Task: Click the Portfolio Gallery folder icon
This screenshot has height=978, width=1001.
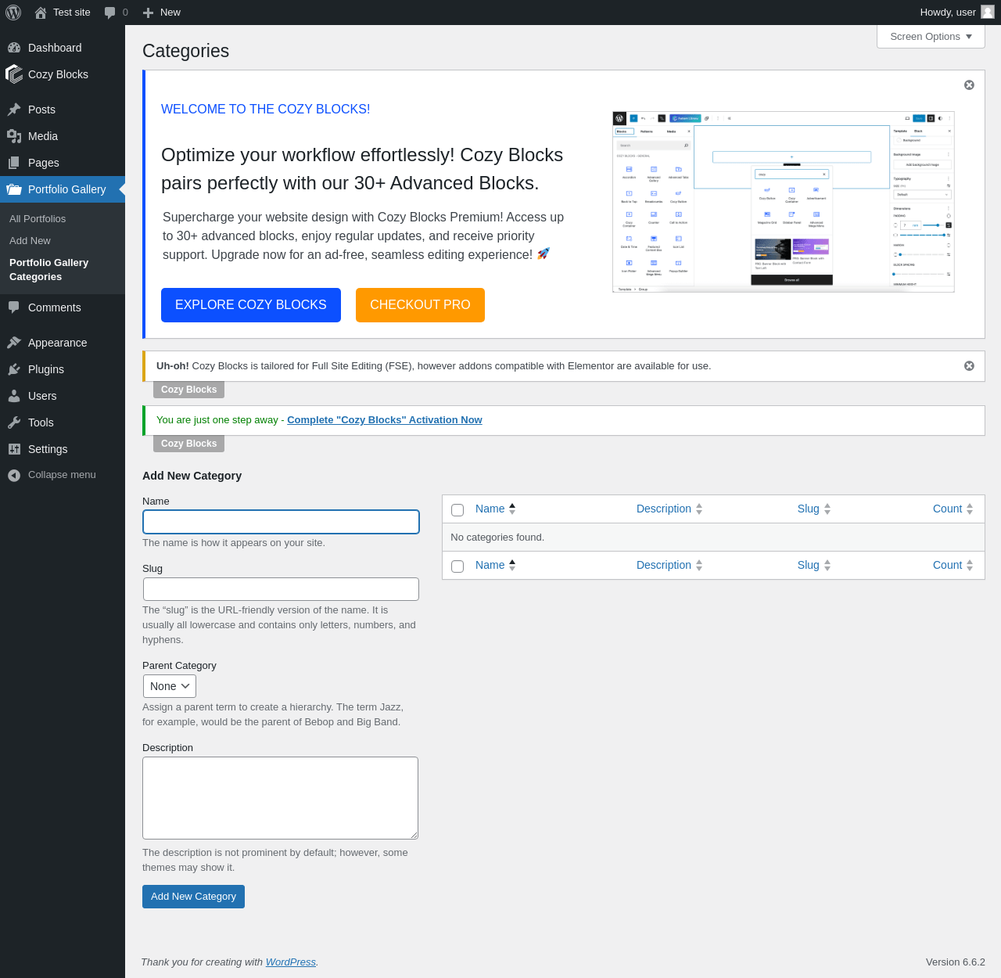Action: (14, 189)
